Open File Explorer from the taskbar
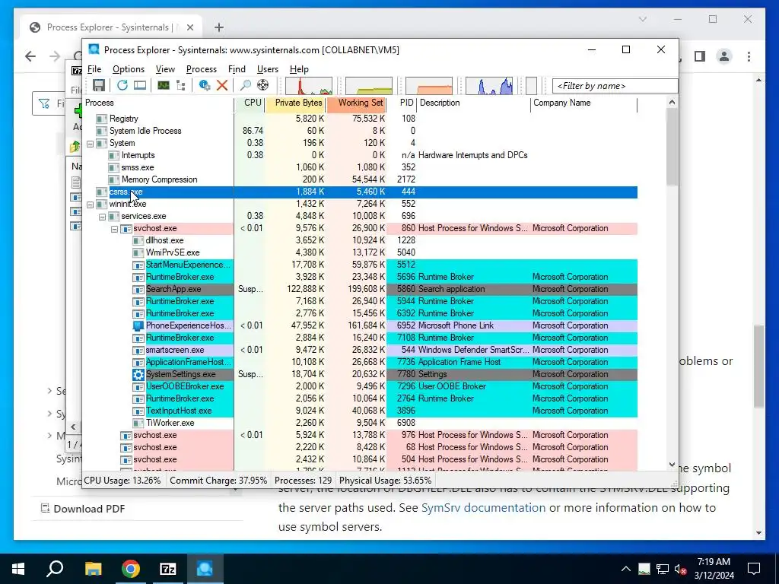 (93, 569)
